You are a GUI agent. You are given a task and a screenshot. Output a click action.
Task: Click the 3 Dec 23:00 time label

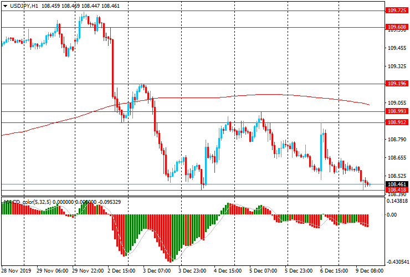[x=192, y=270]
